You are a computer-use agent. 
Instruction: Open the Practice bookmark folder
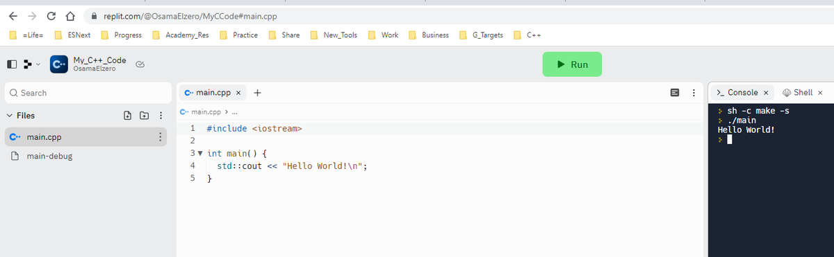click(239, 35)
